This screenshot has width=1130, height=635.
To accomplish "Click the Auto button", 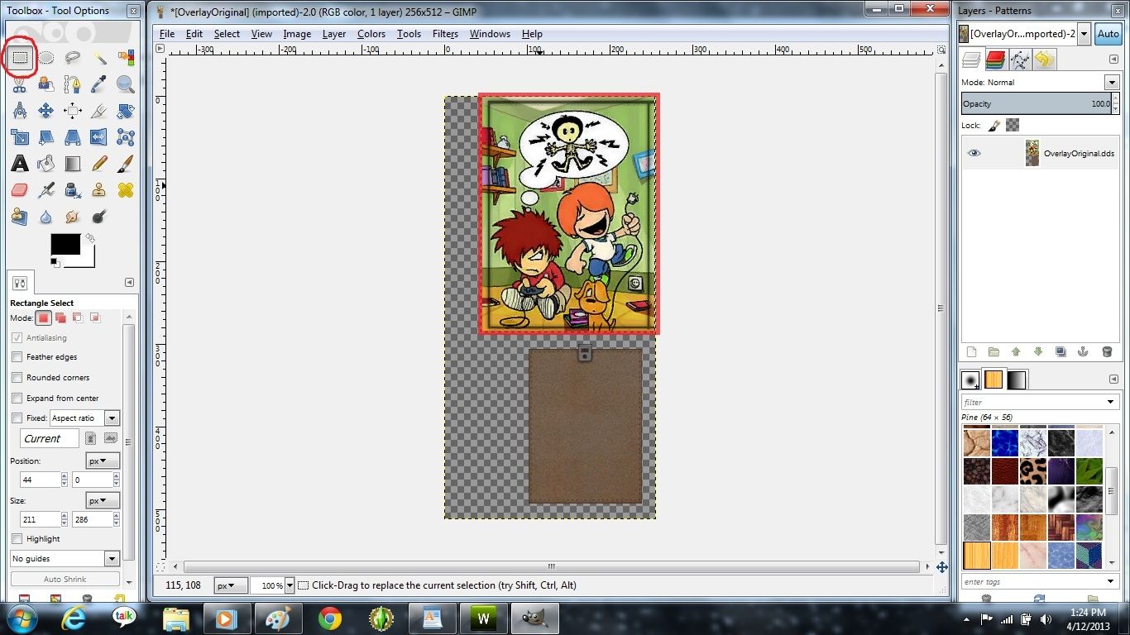I will tap(1108, 34).
